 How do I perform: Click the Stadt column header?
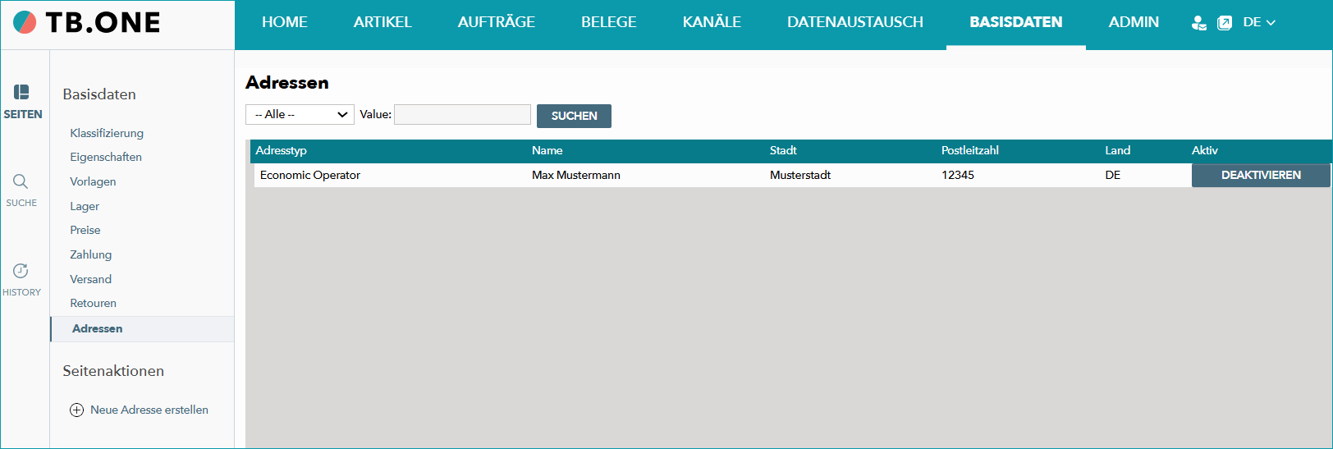tap(783, 150)
